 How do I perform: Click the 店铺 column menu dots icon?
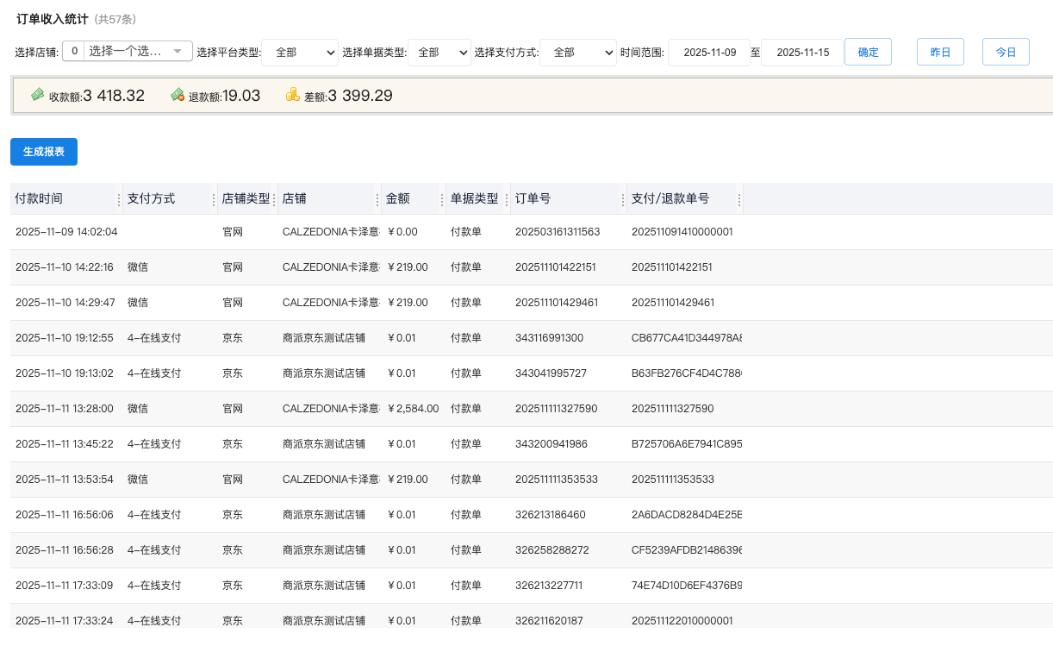[377, 199]
